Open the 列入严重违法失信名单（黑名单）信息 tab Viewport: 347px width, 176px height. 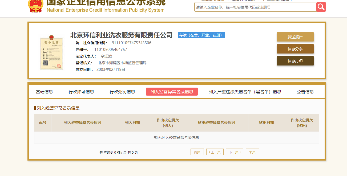tap(245, 92)
